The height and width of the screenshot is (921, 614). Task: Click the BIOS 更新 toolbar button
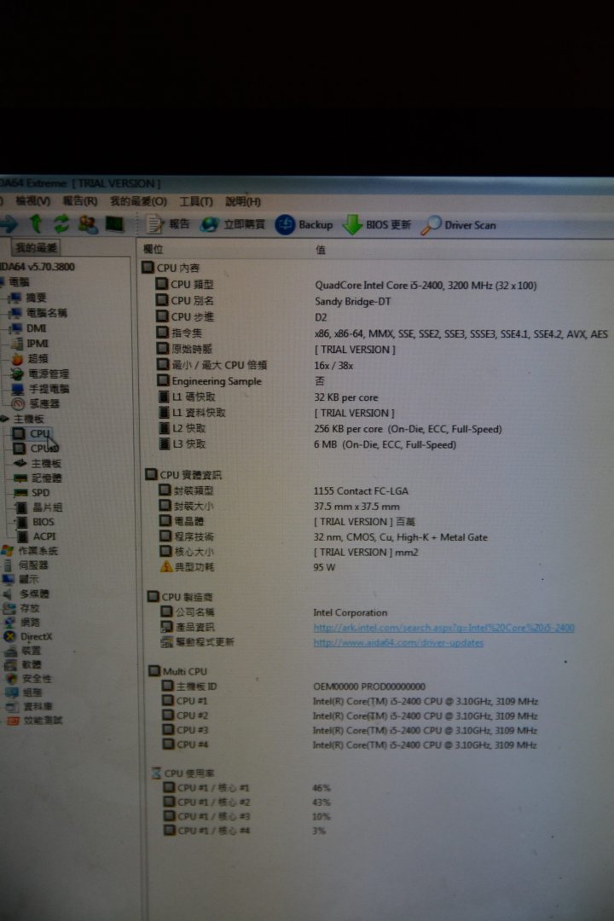tap(377, 225)
